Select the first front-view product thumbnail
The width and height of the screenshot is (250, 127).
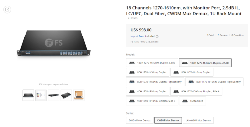(28, 95)
